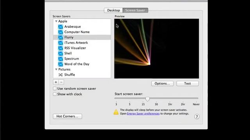Click the Flurry list entry text
The image size is (250, 140).
pos(69,37)
